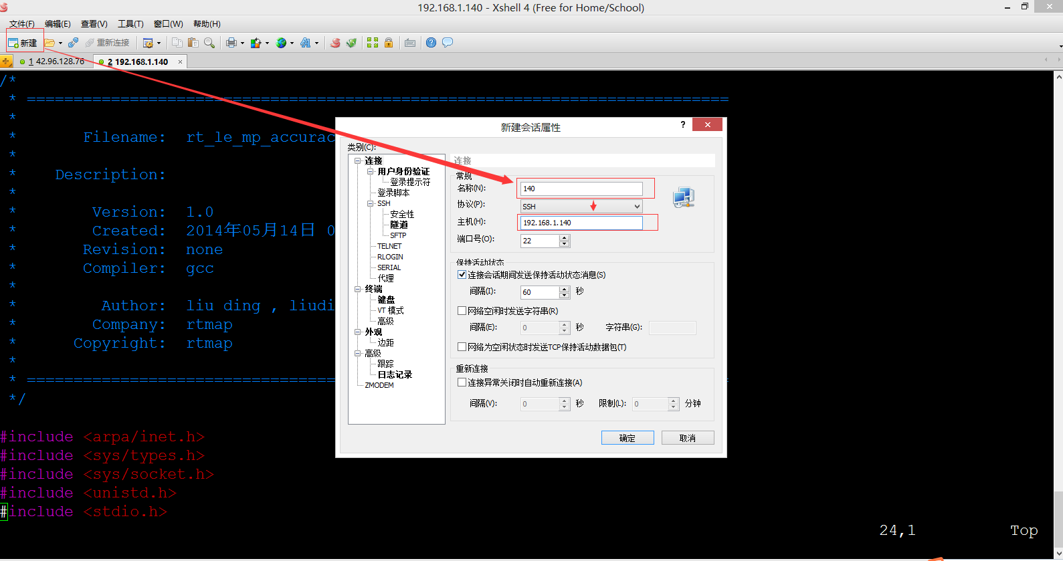Close the 192.168.1.140 tab with its X
The width and height of the screenshot is (1063, 561).
[x=180, y=62]
